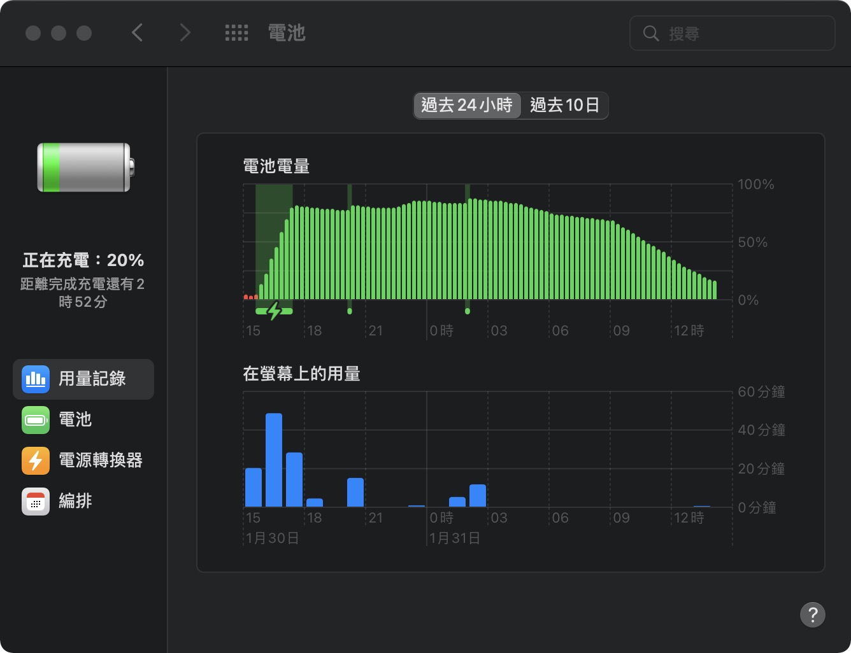Viewport: 851px width, 653px height.
Task: Click the 用量記錄 bar chart icon
Action: (36, 379)
